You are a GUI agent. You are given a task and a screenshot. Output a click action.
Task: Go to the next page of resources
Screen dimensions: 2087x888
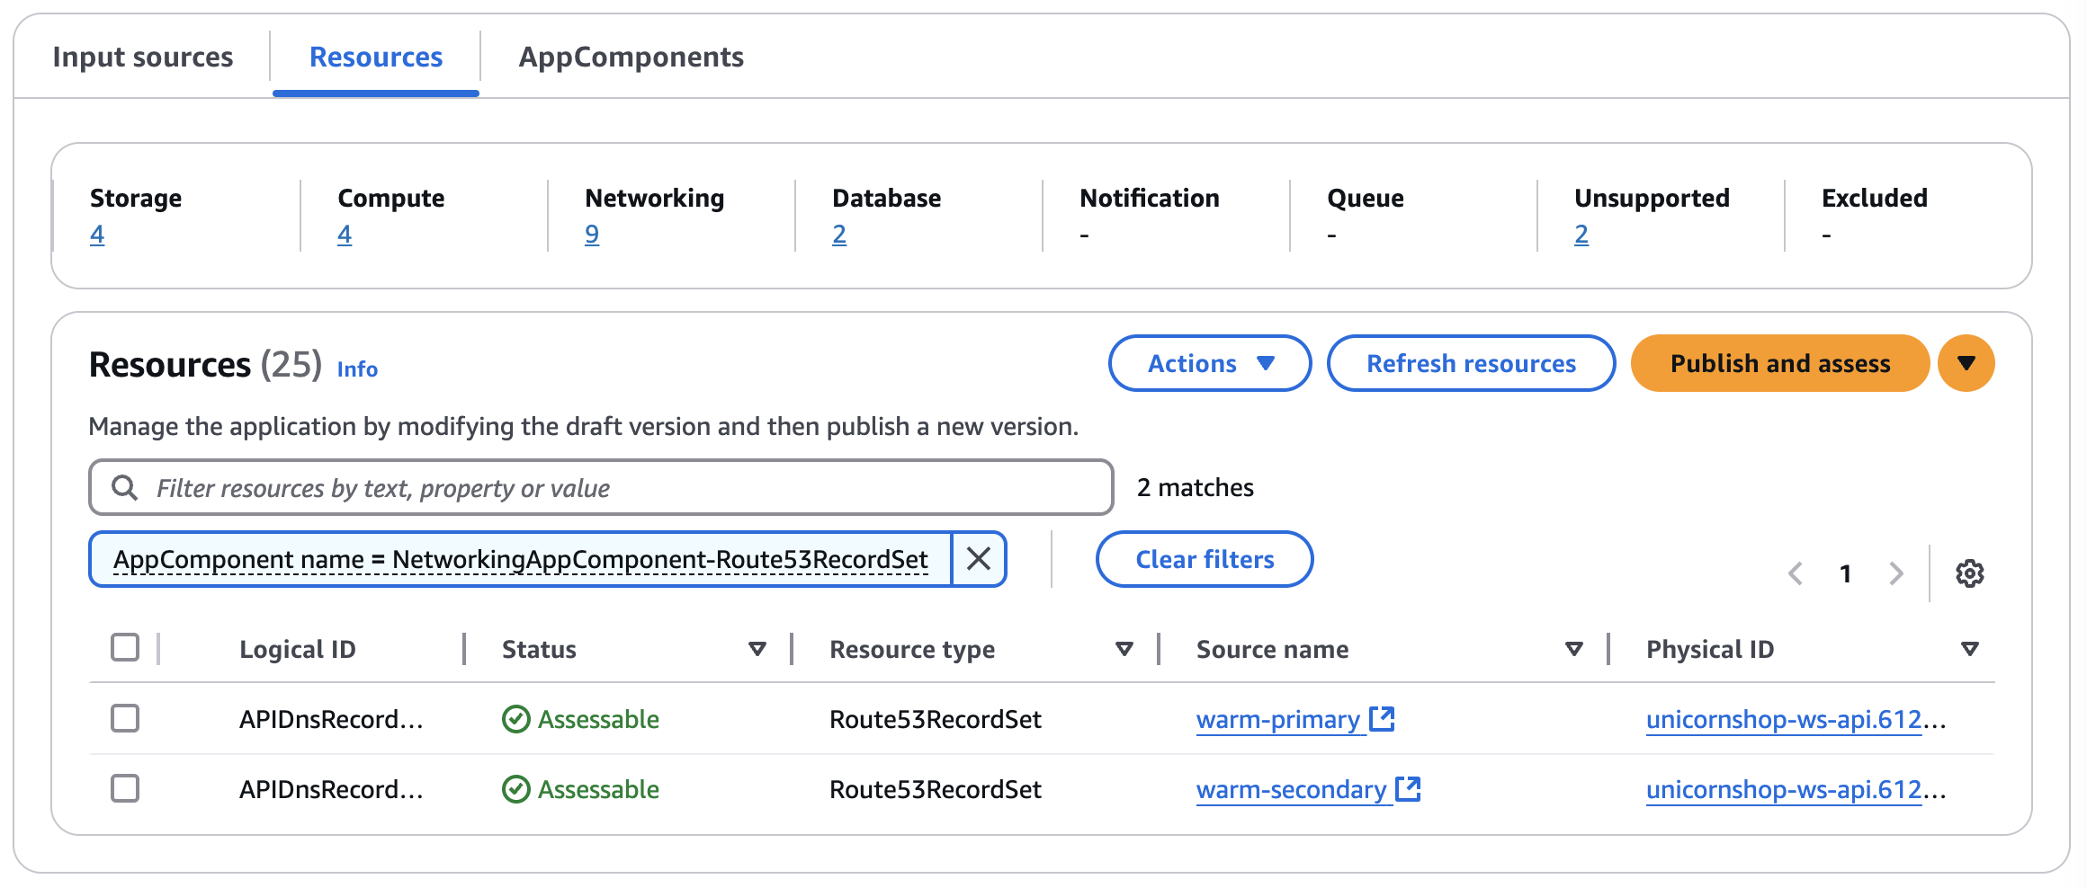point(1896,573)
